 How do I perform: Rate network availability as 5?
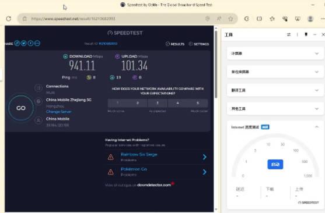[x=198, y=103]
